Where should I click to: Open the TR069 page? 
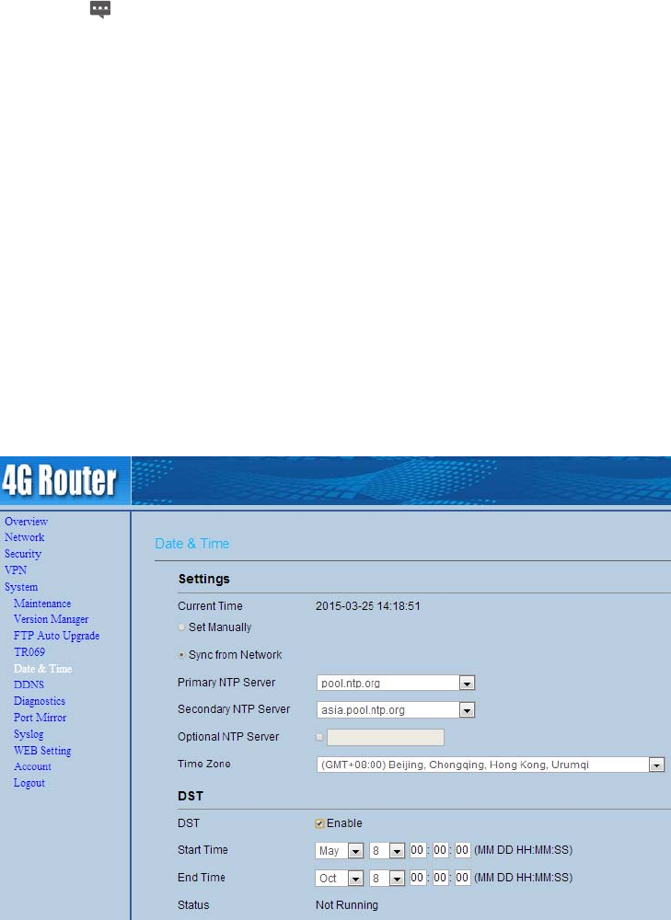tap(29, 652)
